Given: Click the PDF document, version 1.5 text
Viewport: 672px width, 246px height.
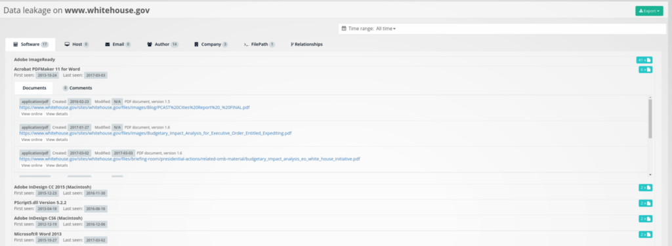Looking at the screenshot, I should coord(148,102).
